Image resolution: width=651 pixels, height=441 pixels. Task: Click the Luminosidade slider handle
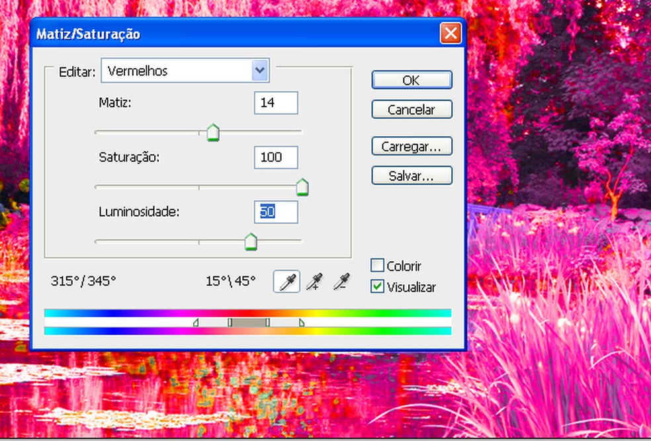tap(251, 242)
